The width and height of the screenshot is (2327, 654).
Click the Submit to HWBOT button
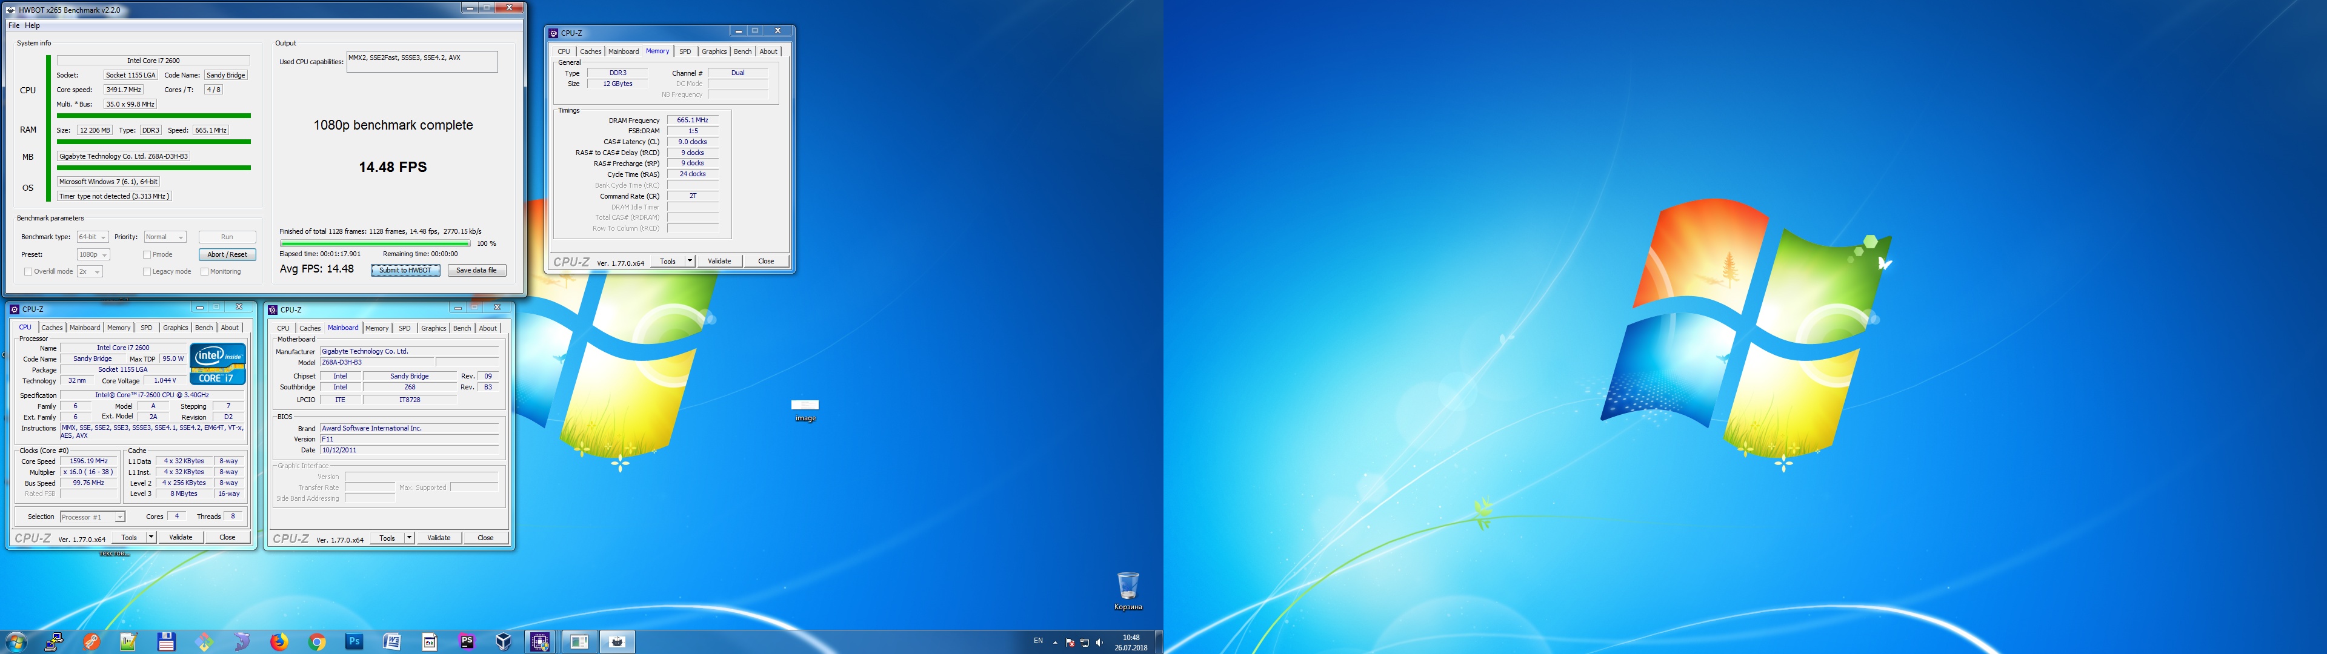point(405,270)
